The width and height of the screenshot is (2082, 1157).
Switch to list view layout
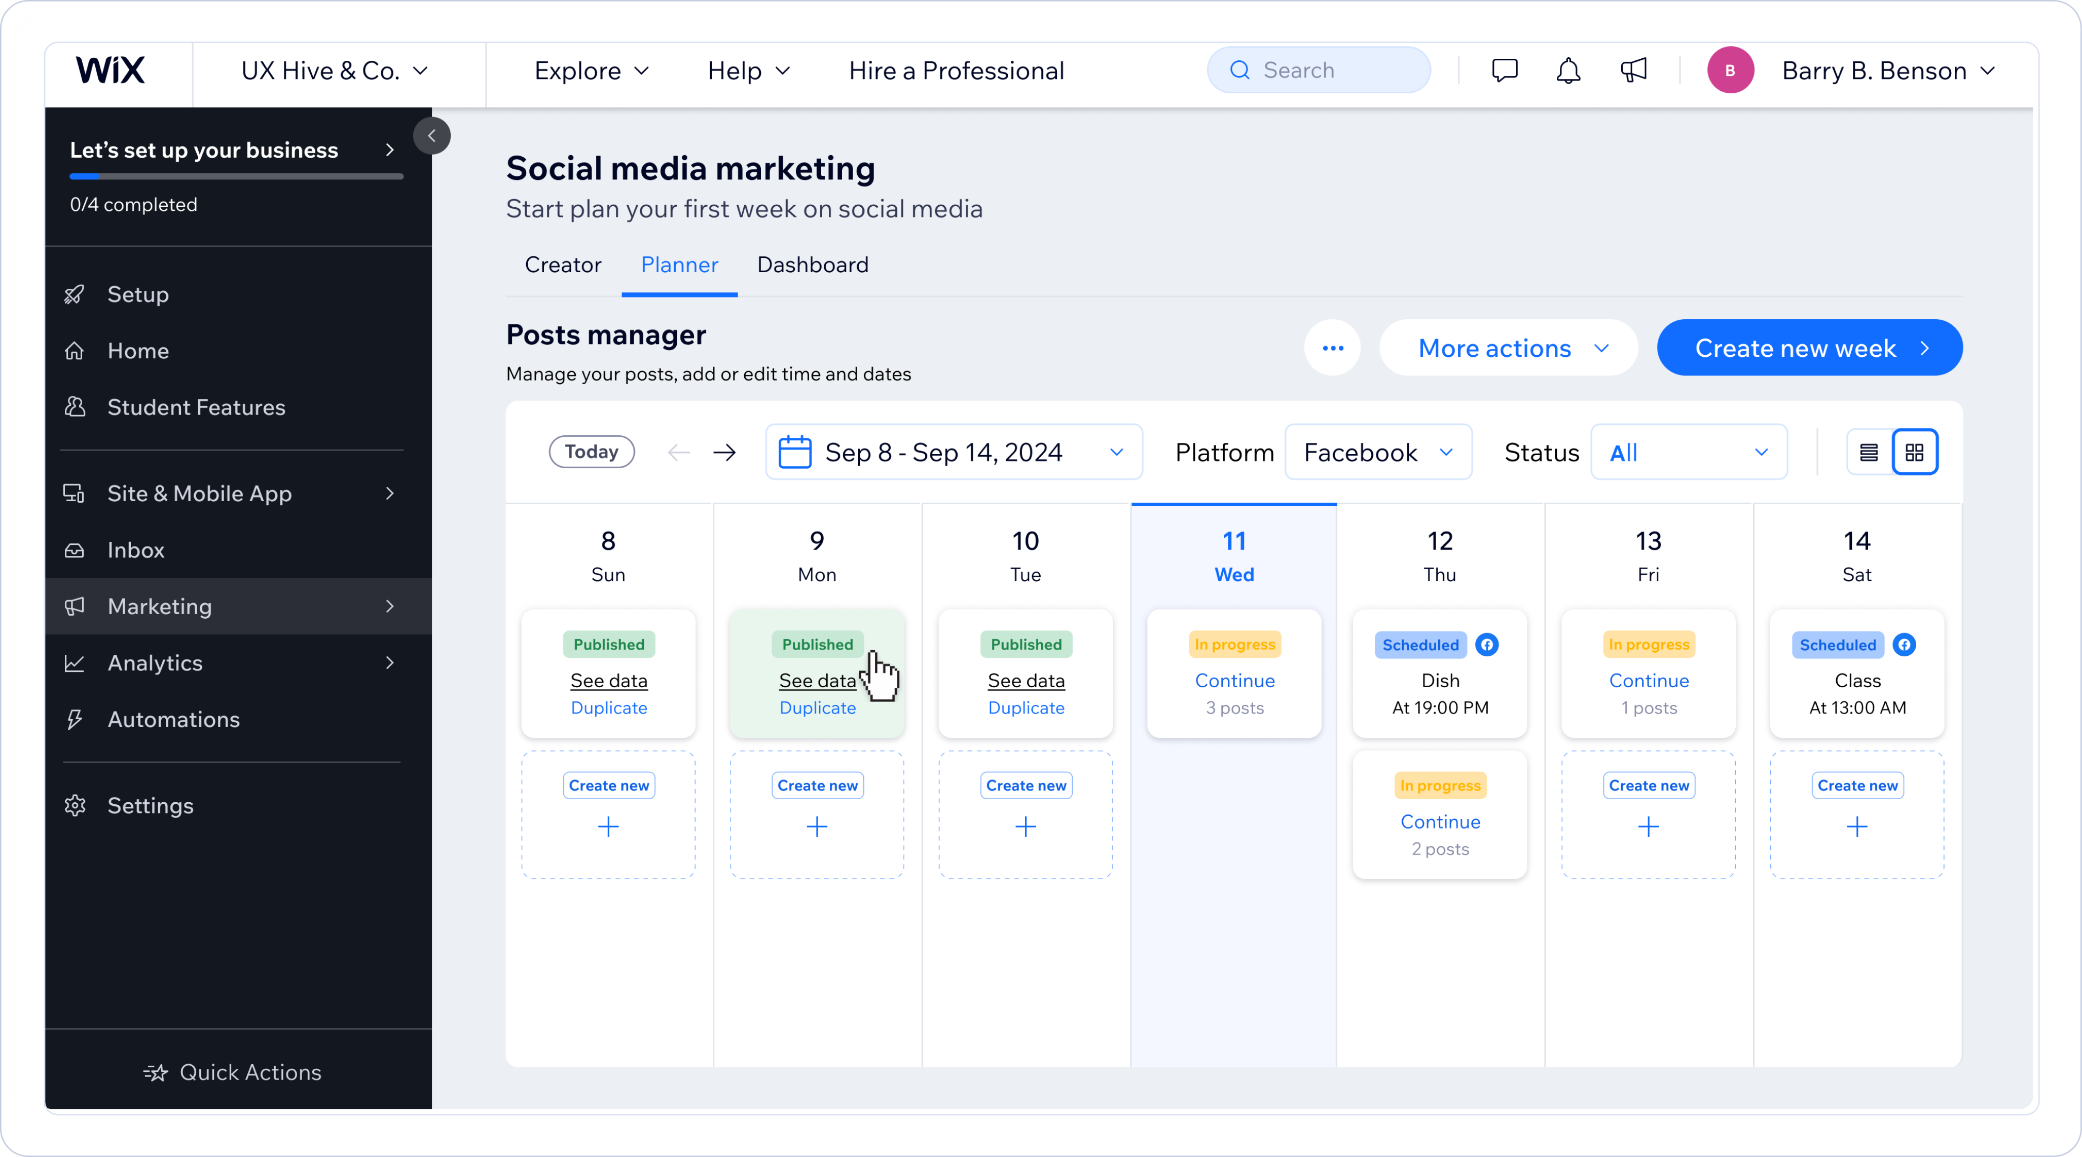click(1869, 453)
